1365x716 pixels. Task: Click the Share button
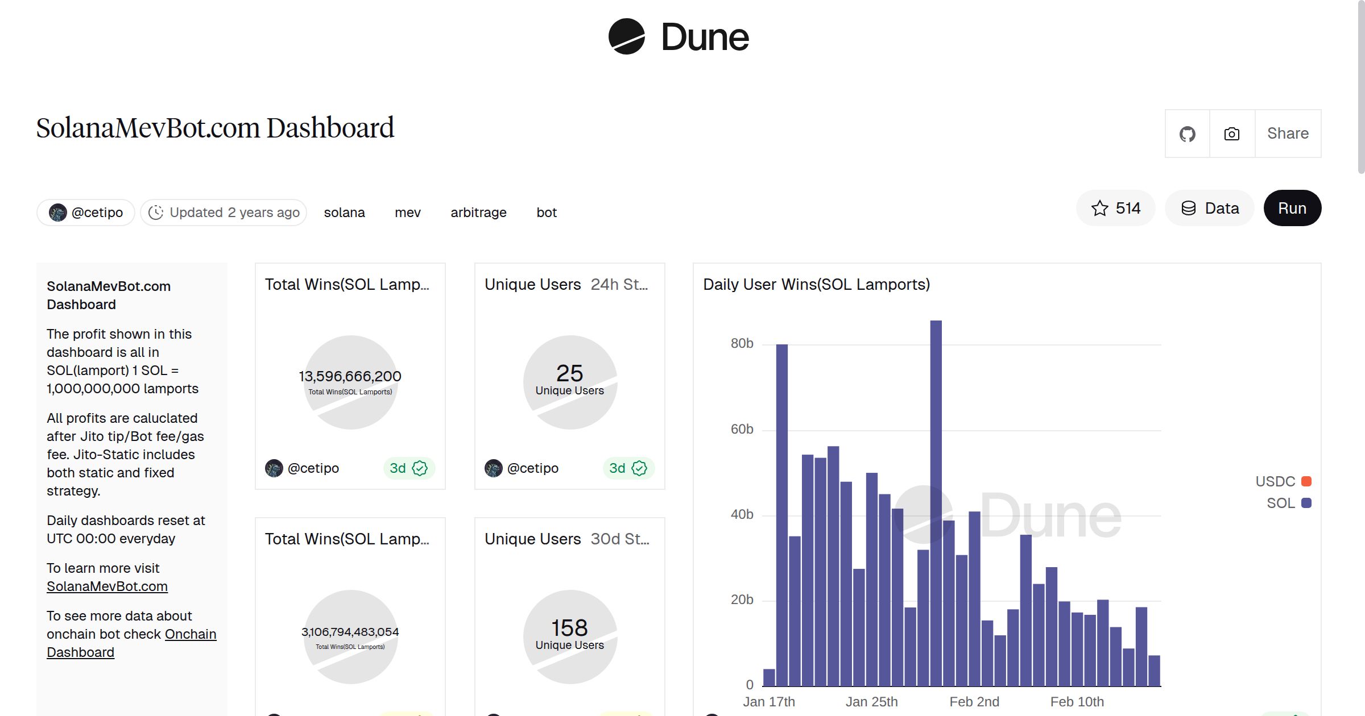(x=1288, y=134)
